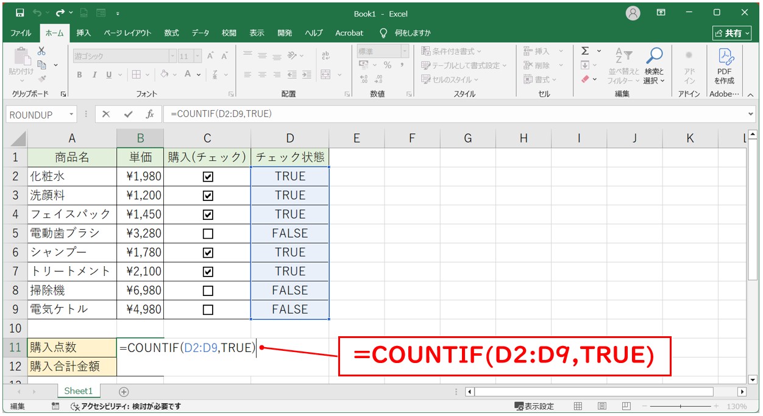Click the horizontal scrollbar right arrow
Screen dimensions: 763x416
click(x=742, y=392)
